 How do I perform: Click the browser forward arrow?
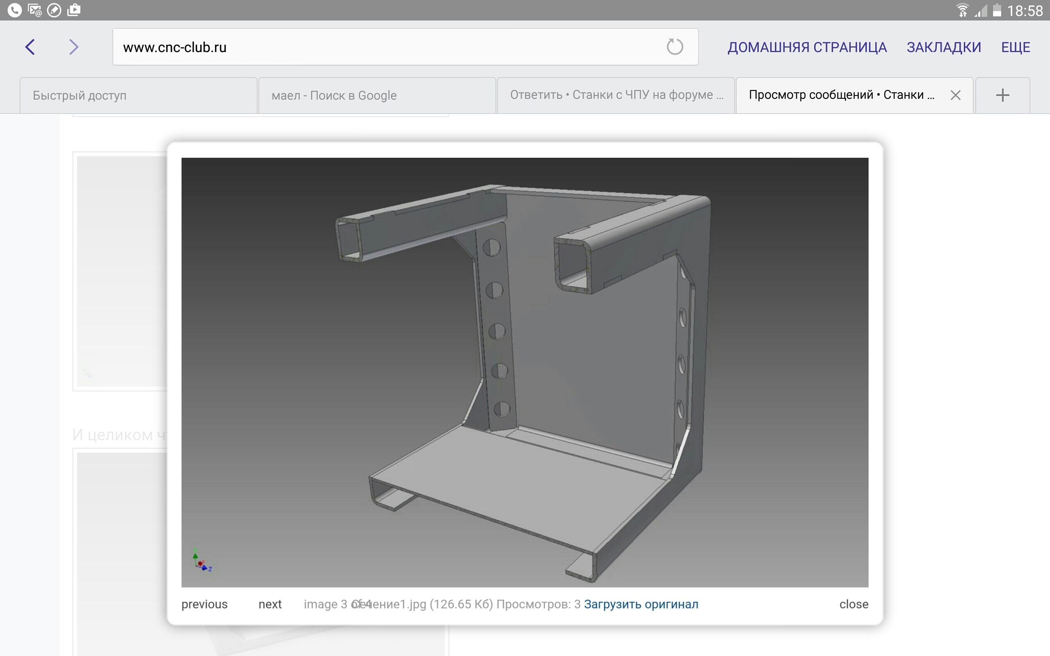(74, 47)
